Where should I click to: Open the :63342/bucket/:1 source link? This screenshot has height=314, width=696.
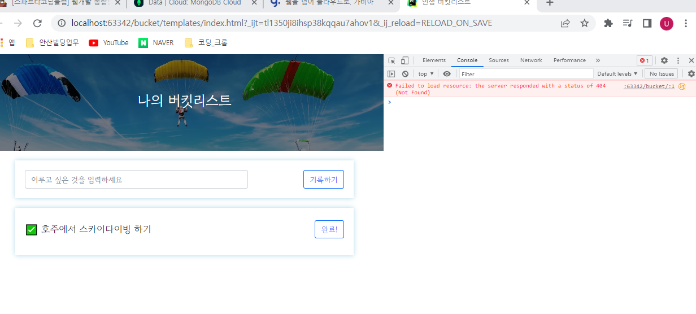point(649,86)
